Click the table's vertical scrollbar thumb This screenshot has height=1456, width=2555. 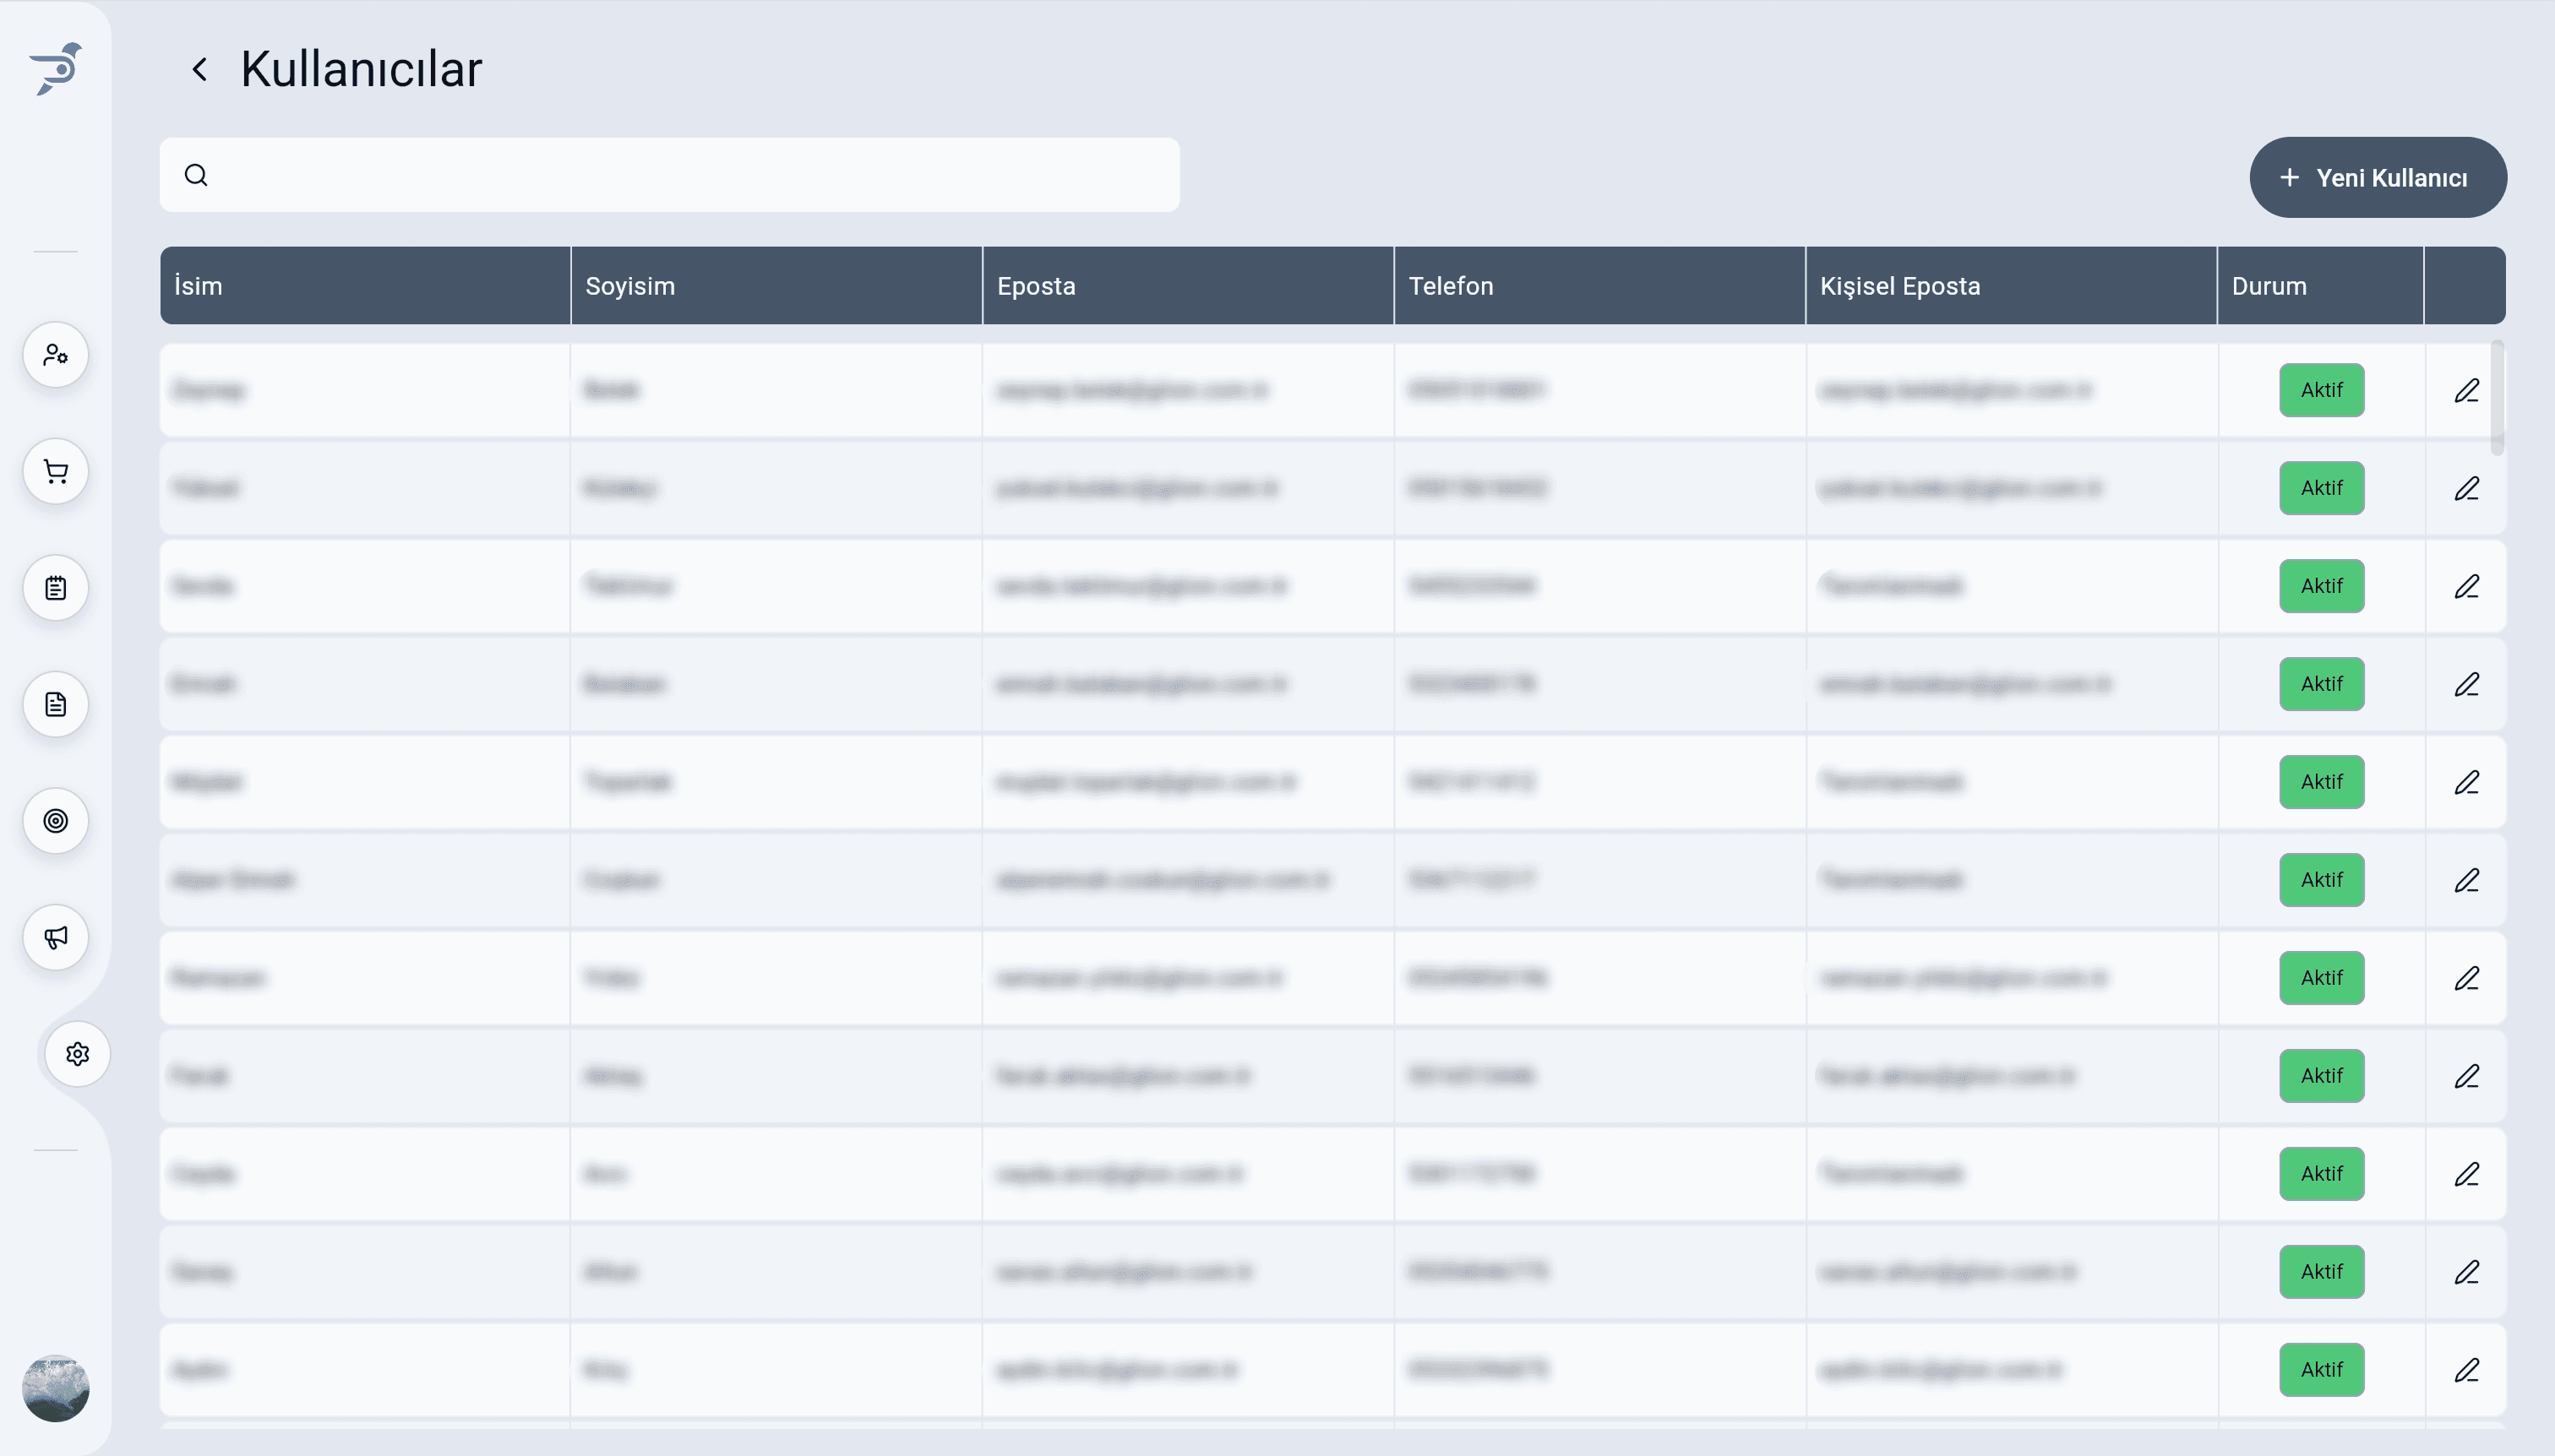click(x=2497, y=397)
